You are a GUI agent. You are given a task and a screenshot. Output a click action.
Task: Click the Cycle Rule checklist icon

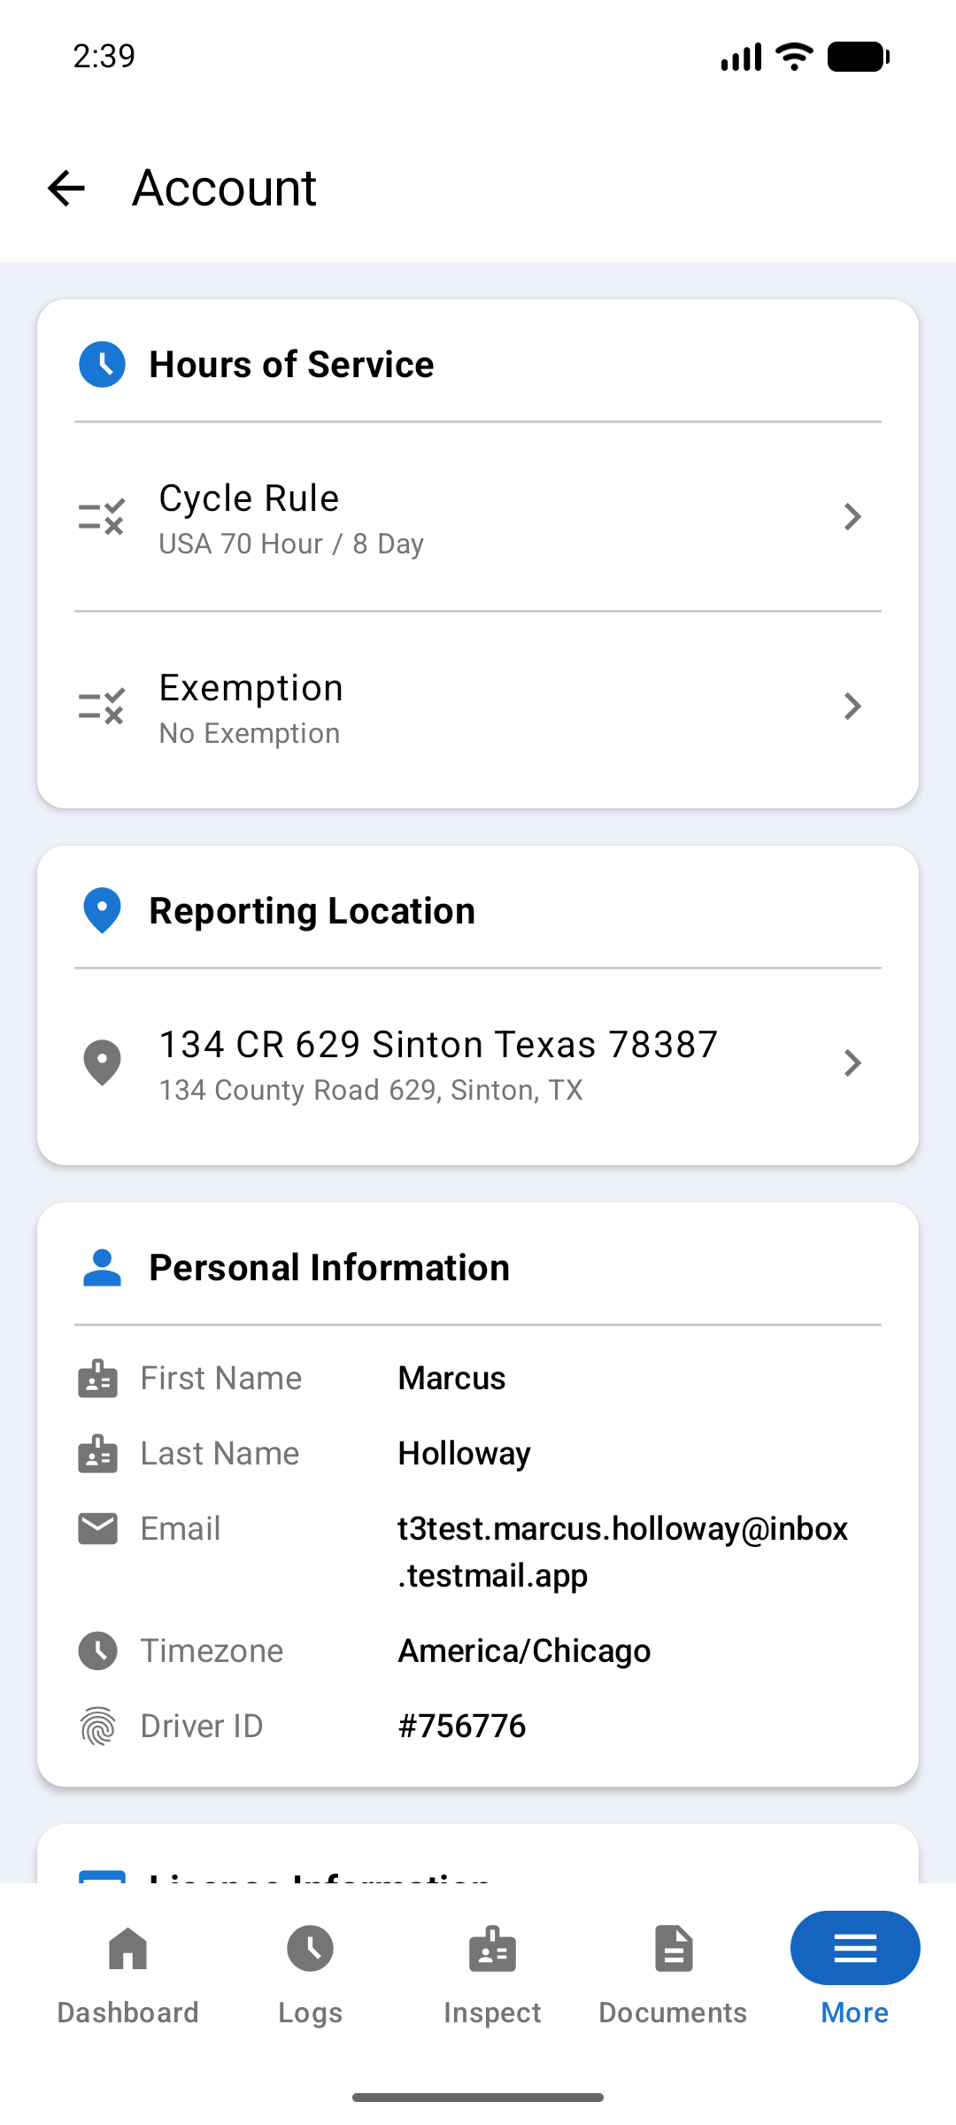(x=102, y=516)
